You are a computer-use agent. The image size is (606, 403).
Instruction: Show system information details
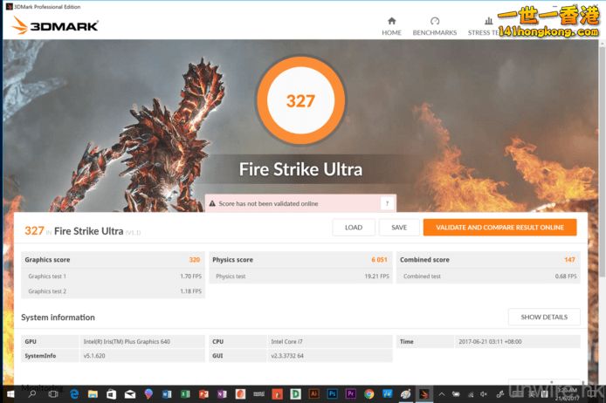[544, 317]
